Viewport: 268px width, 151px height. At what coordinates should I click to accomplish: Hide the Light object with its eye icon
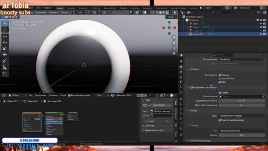(x=261, y=23)
